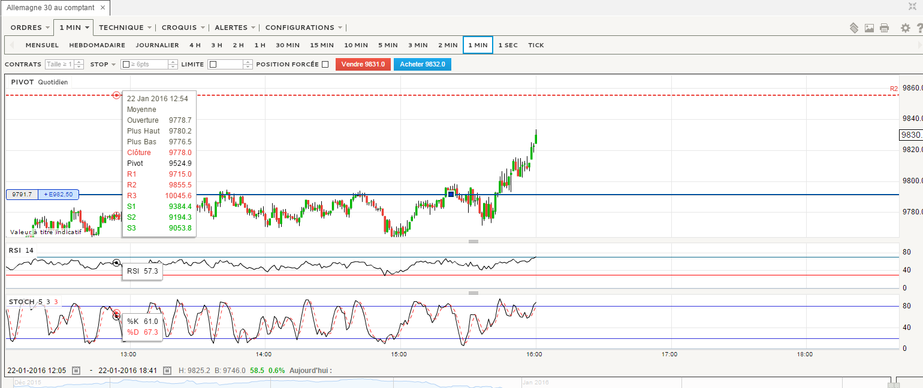The image size is (923, 388).
Task: Select the 3 MIN timeframe
Action: click(418, 45)
